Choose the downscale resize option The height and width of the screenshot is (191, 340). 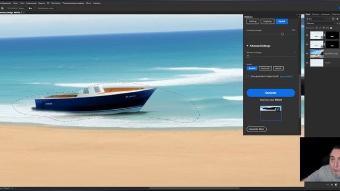[265, 68]
